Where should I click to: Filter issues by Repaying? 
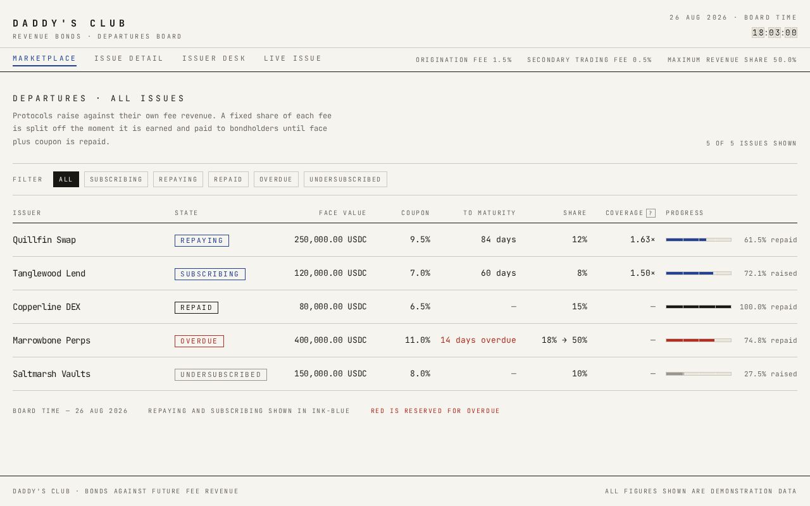pyautogui.click(x=178, y=180)
